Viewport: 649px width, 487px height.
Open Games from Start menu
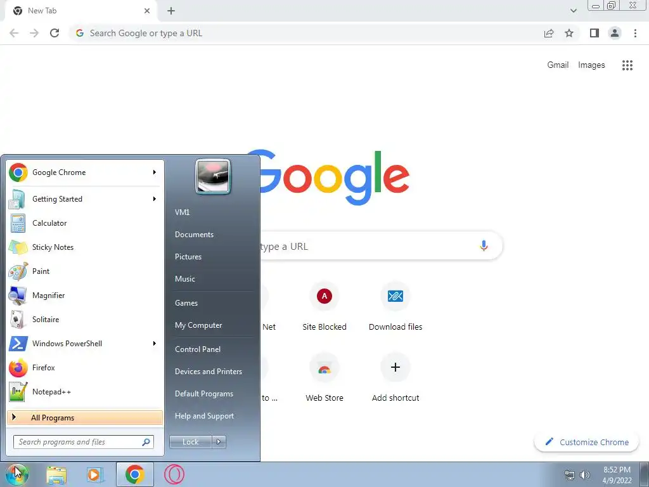coord(186,302)
